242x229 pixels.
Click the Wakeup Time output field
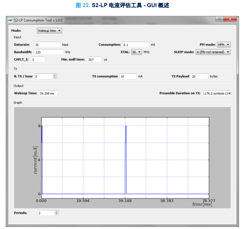click(x=48, y=93)
